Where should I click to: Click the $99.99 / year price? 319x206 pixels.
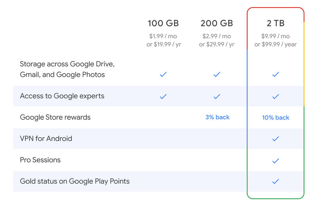[x=280, y=44]
